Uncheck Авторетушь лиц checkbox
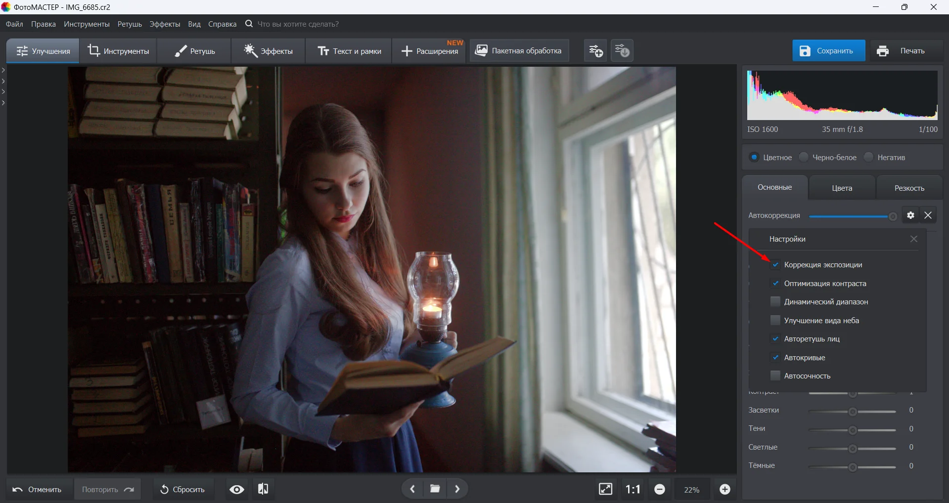Viewport: 949px width, 503px height. [775, 338]
